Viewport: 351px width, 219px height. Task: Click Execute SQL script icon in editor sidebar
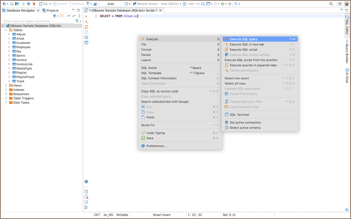[86, 27]
